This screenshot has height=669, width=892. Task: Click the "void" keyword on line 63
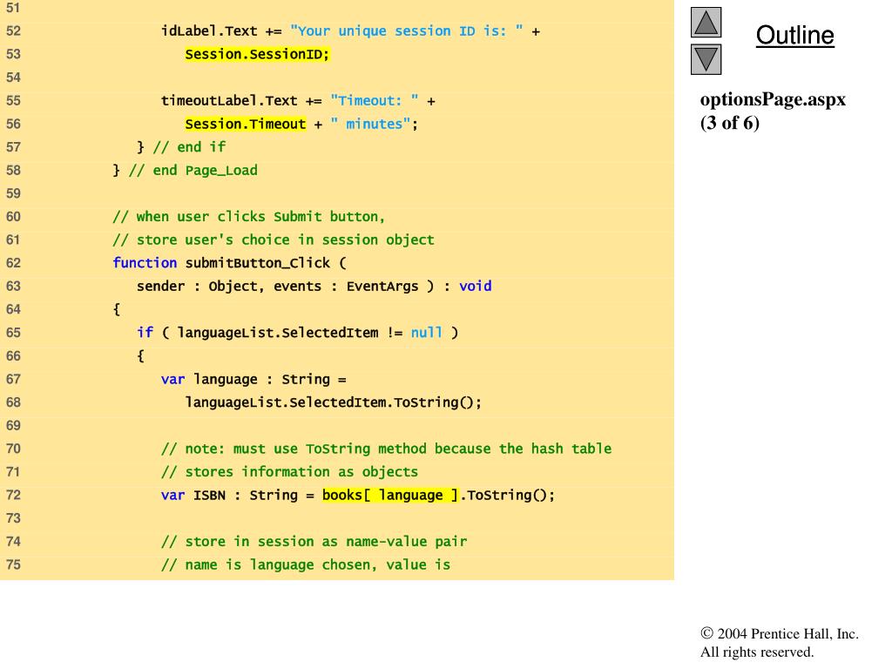(476, 286)
